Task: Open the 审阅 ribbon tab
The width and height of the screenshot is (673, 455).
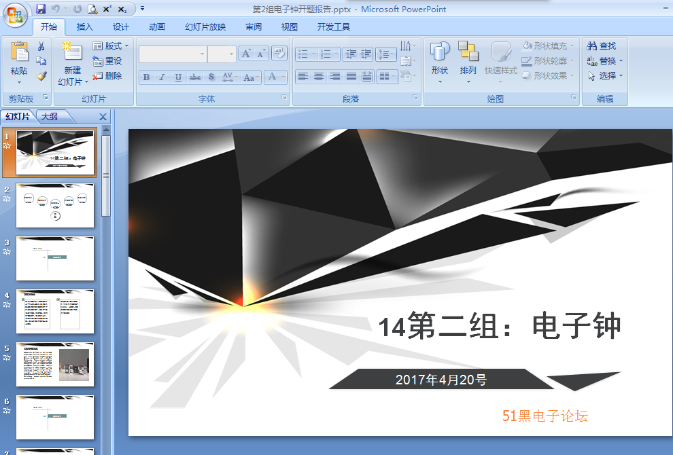Action: [x=254, y=27]
